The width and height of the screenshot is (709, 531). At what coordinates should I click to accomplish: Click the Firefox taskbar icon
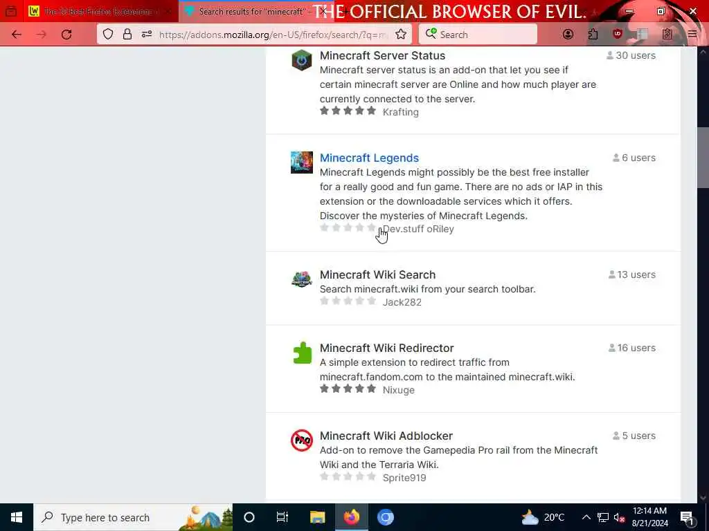coord(351,517)
